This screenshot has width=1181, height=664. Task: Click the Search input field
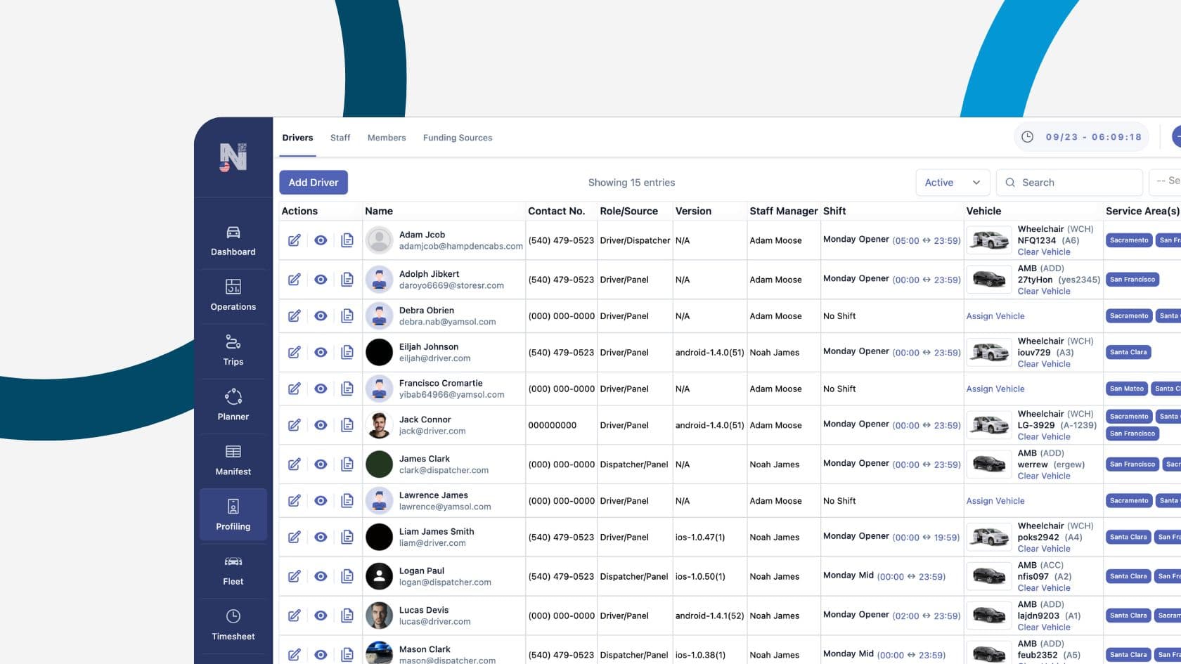coord(1076,183)
